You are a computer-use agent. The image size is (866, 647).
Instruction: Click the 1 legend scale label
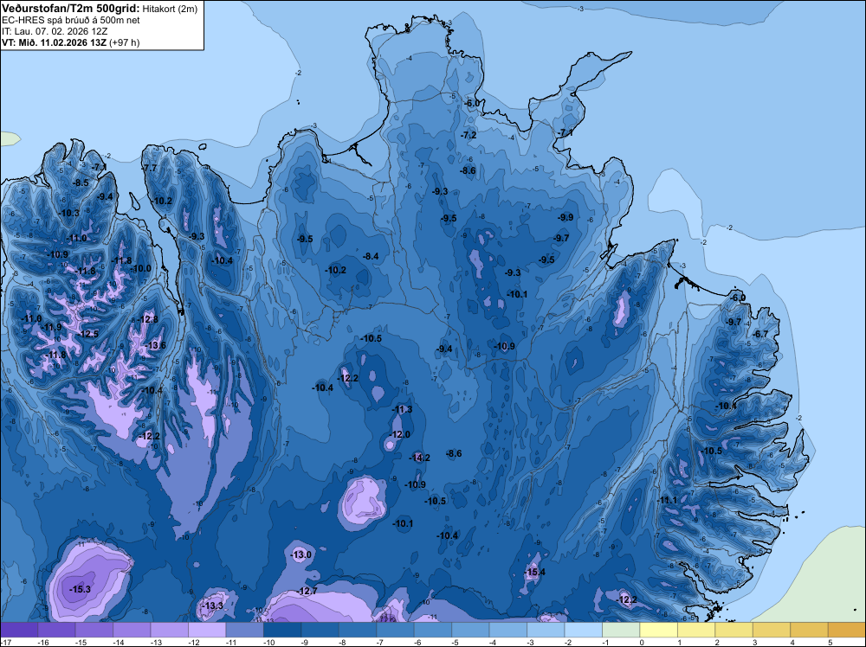[x=679, y=642]
